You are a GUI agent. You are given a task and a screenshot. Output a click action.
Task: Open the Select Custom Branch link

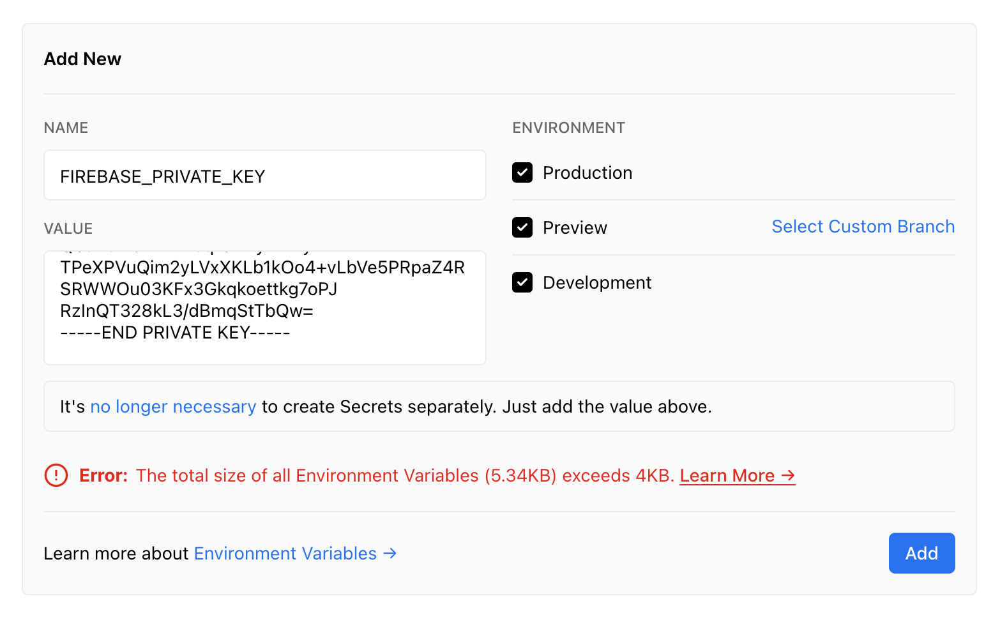(863, 227)
